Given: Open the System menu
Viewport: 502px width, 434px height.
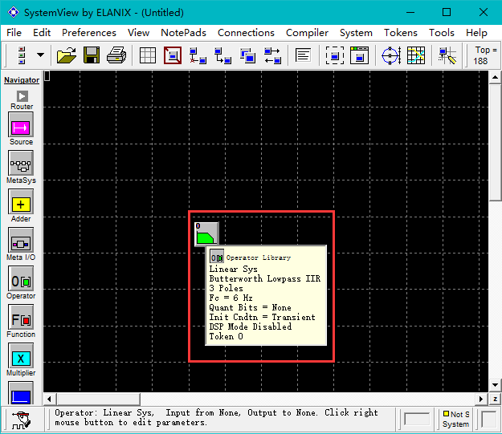Looking at the screenshot, I should tap(356, 33).
